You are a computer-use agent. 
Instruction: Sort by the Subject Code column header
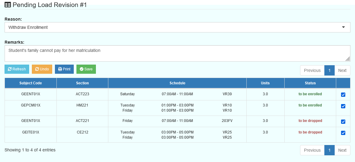coord(31,83)
